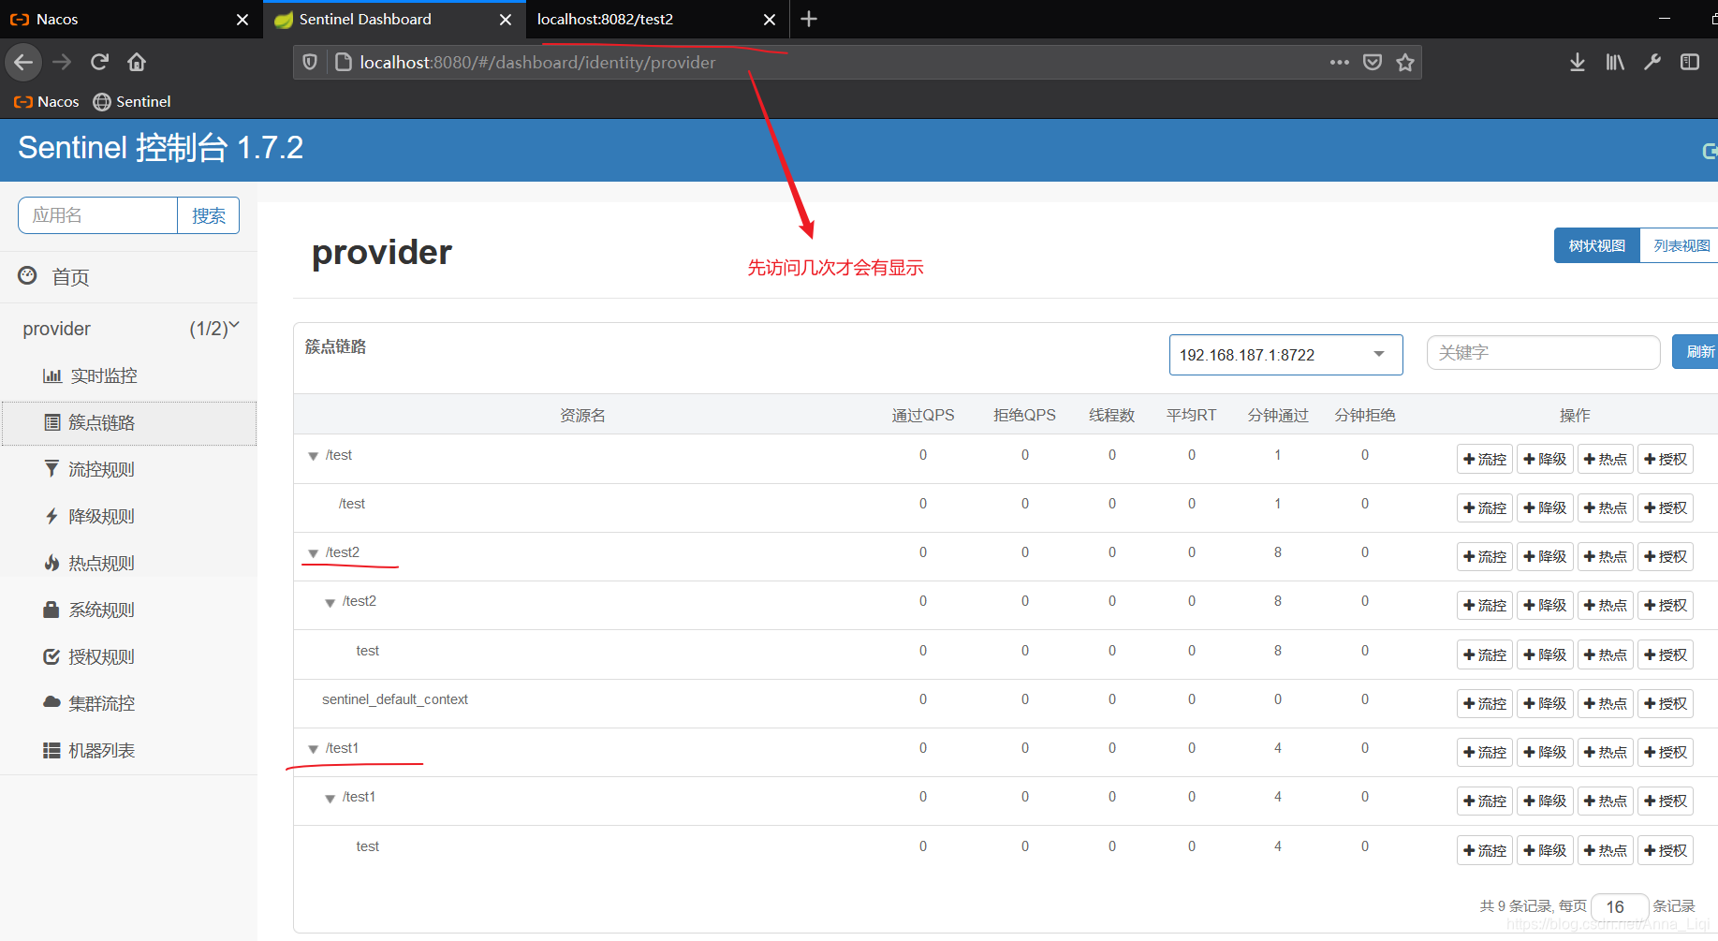This screenshot has height=941, width=1718.
Task: Collapse the nested /test2 child node
Action: coord(330,602)
